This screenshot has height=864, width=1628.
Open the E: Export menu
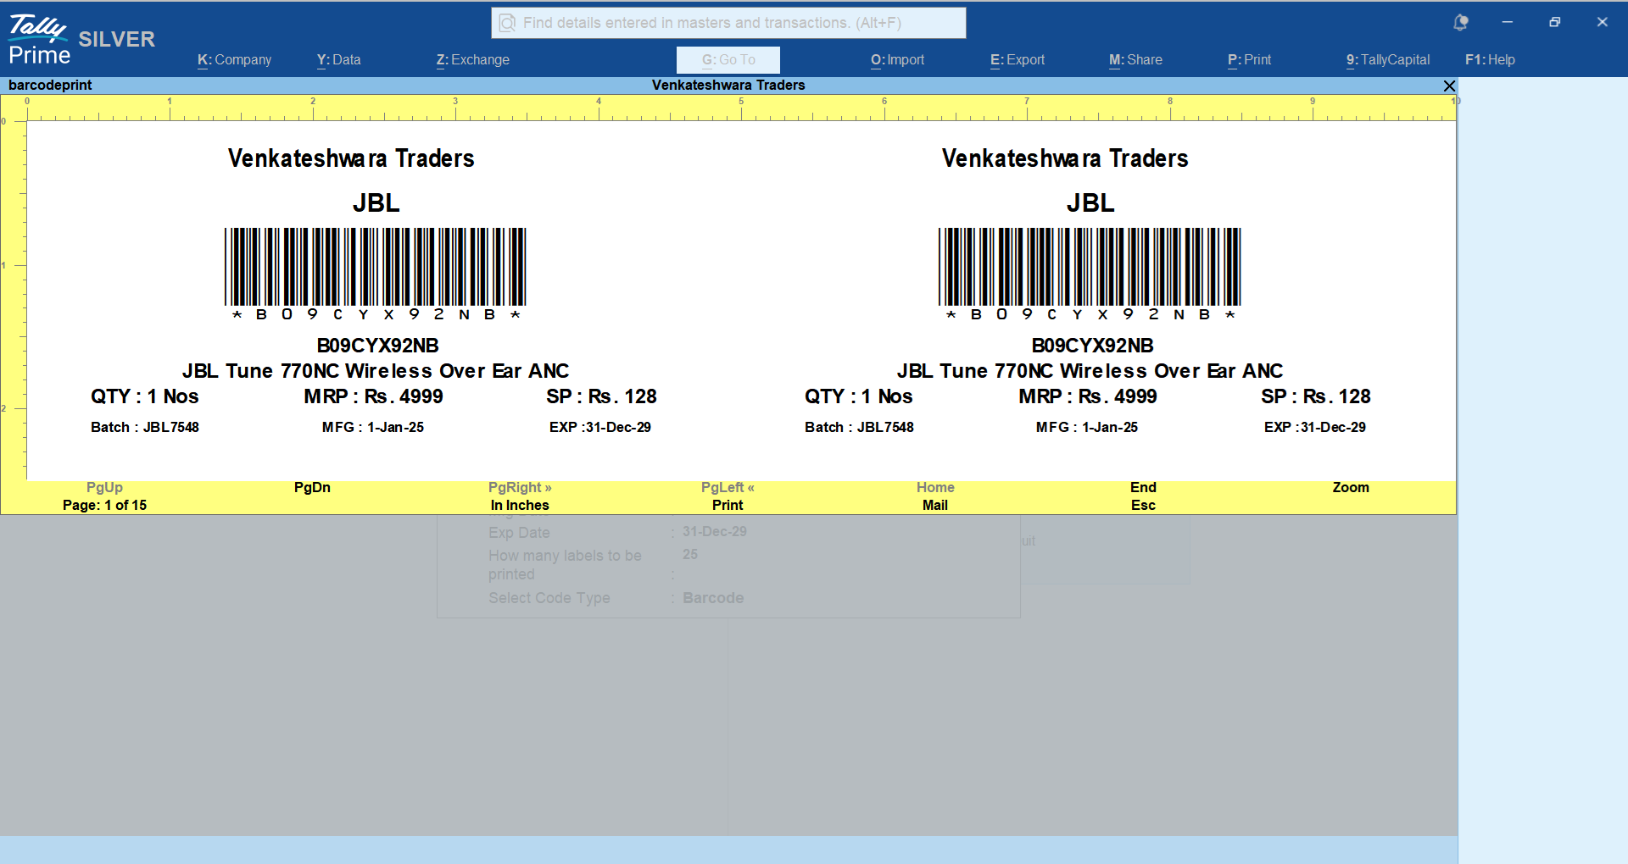(x=1017, y=60)
